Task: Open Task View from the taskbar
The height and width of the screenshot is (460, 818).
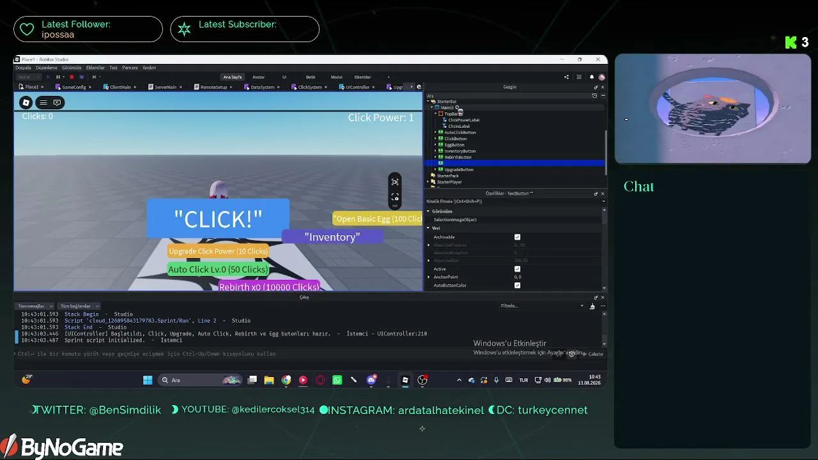Action: point(252,380)
